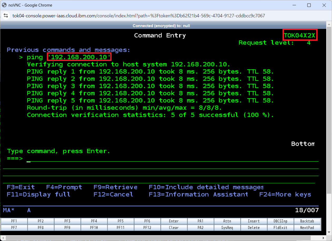Click the NextPad key button
Image resolution: width=332 pixels, height=241 pixels.
pyautogui.click(x=307, y=228)
